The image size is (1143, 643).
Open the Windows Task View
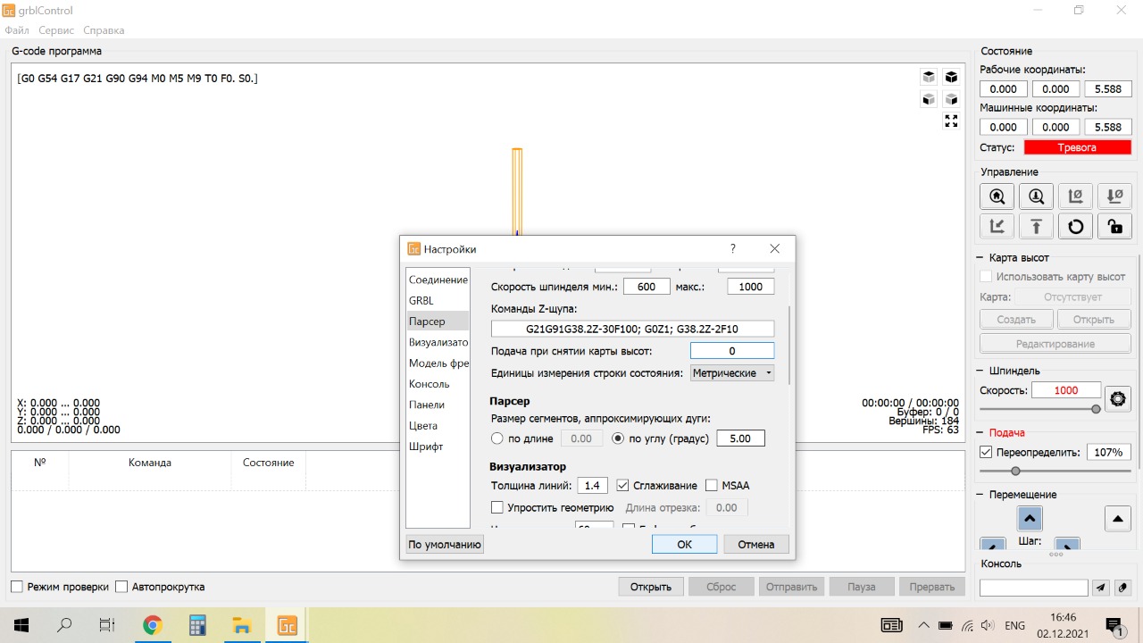[x=107, y=625]
